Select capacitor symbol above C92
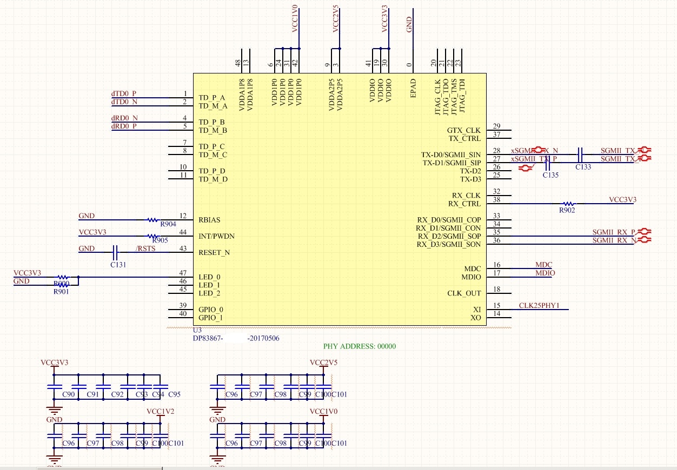 103,387
